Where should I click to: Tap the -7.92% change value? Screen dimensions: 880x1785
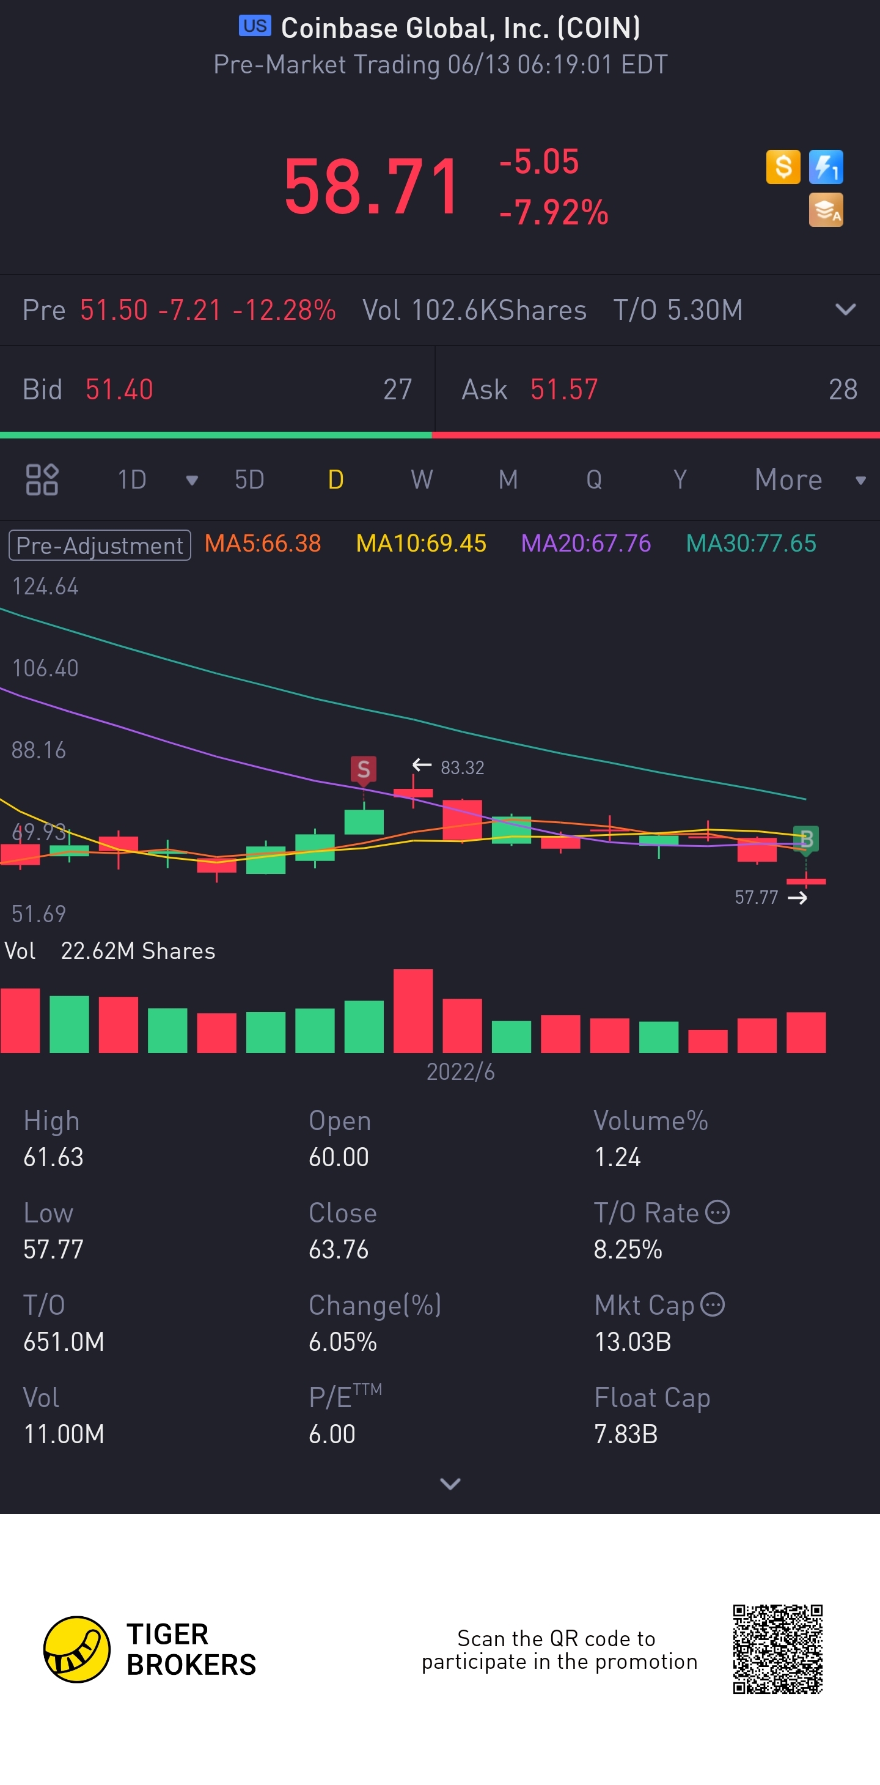click(553, 212)
